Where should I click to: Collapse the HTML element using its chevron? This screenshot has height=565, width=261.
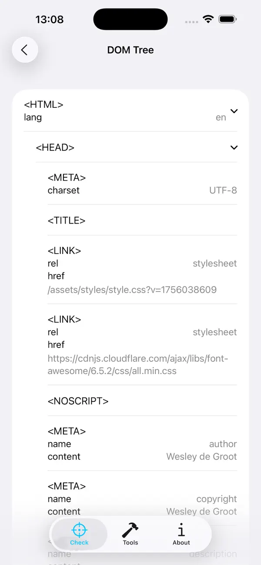(x=234, y=111)
